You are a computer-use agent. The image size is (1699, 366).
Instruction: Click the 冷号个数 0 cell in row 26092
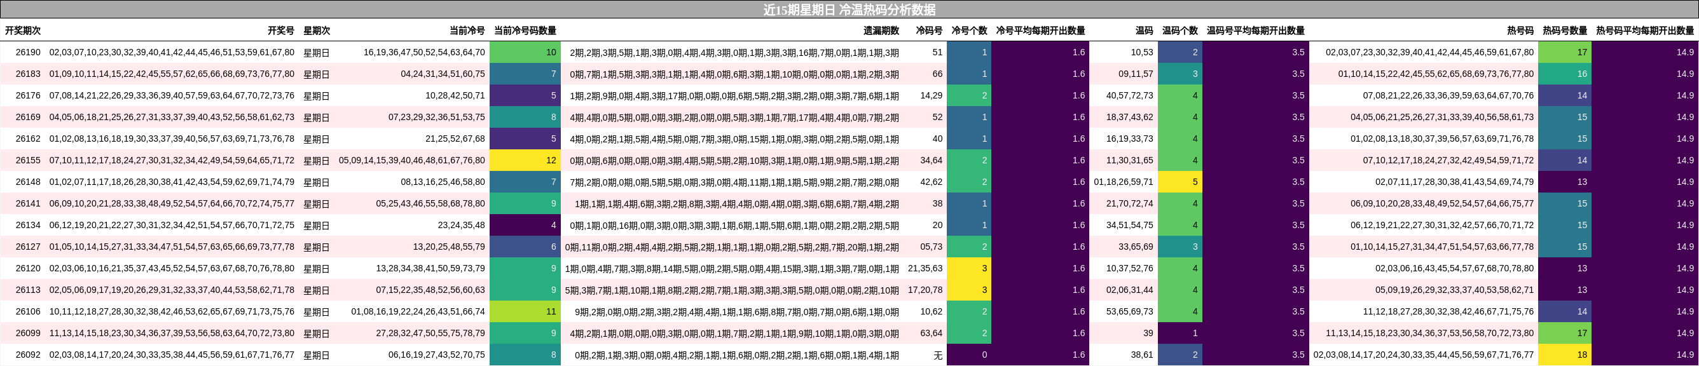click(969, 355)
